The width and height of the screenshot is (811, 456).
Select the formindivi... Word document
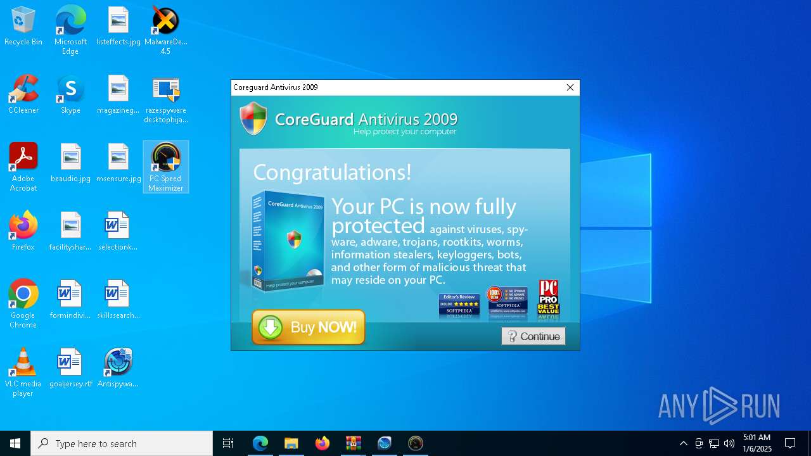coord(70,300)
